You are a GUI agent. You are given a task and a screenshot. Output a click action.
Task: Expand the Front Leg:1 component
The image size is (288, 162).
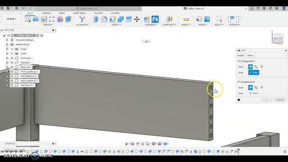(x=7, y=58)
